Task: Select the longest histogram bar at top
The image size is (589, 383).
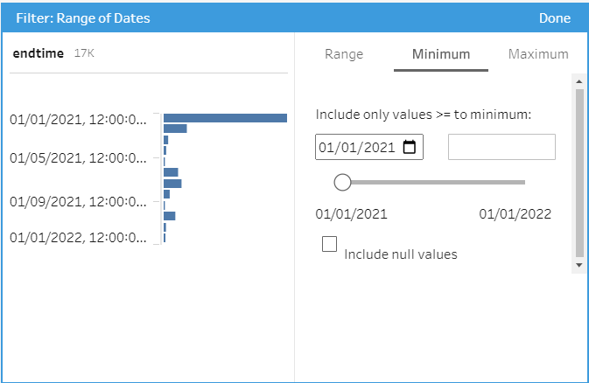Action: click(225, 118)
